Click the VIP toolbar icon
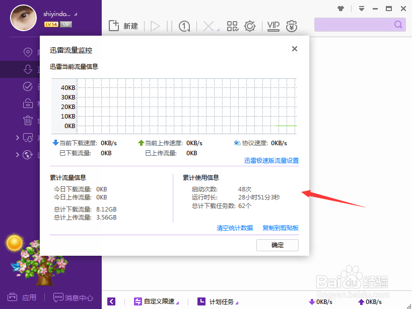 [x=273, y=26]
